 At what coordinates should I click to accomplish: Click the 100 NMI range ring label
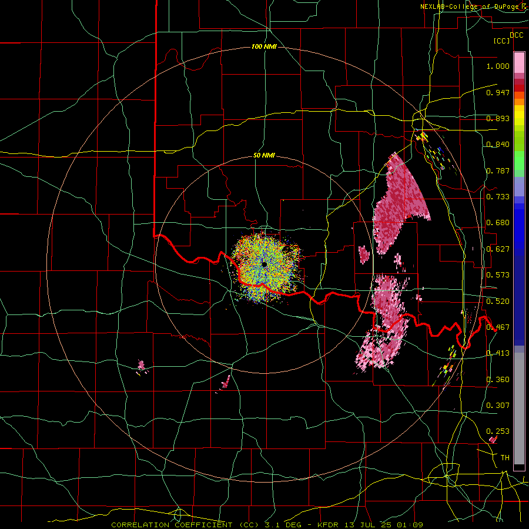[264, 46]
